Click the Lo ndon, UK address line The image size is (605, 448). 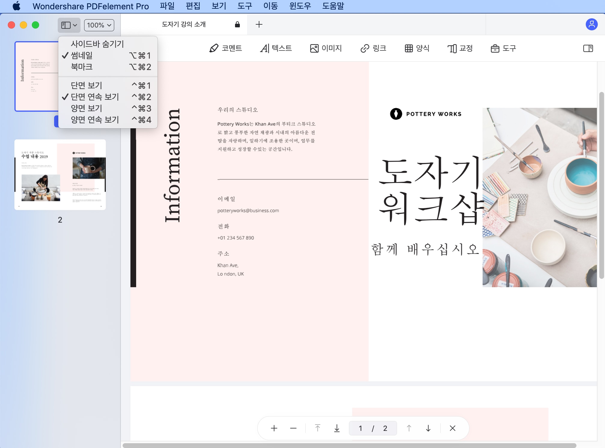click(231, 274)
